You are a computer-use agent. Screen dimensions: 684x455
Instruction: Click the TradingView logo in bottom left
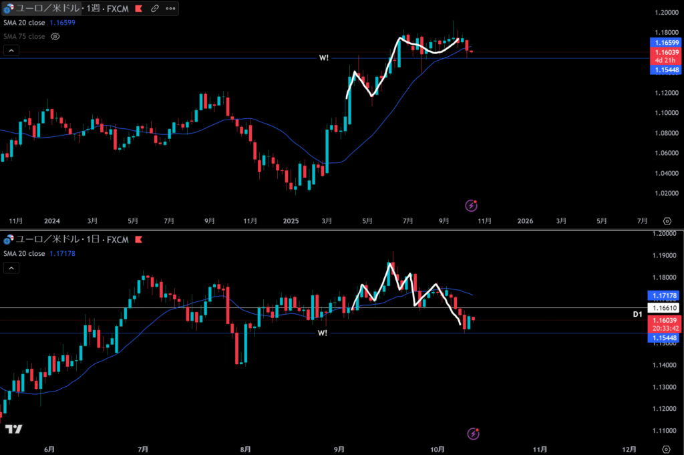pyautogui.click(x=13, y=429)
